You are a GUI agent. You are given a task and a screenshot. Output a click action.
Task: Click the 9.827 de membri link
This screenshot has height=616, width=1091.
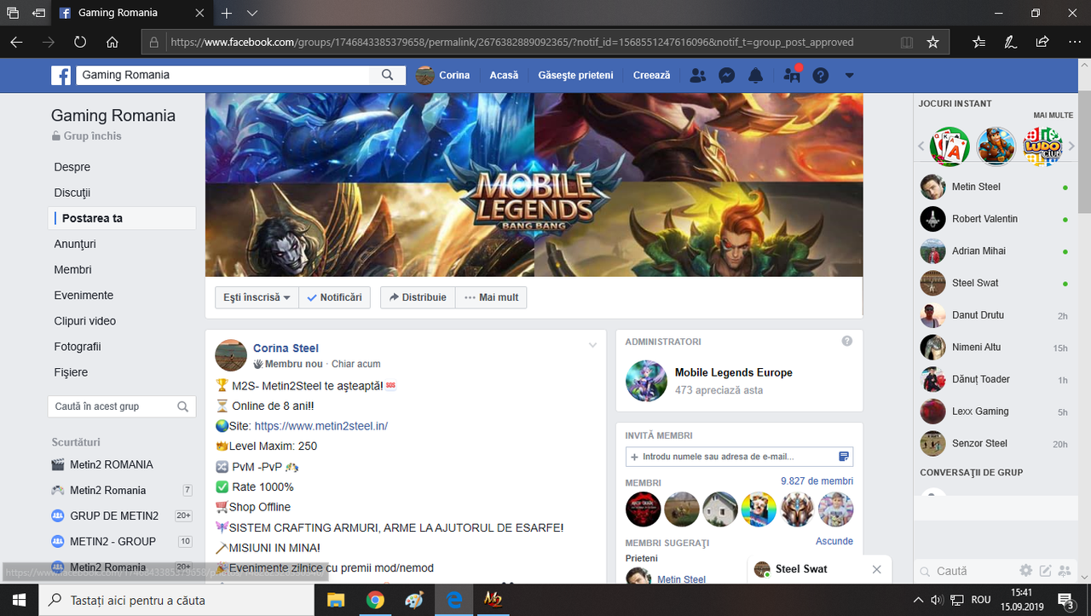(817, 481)
